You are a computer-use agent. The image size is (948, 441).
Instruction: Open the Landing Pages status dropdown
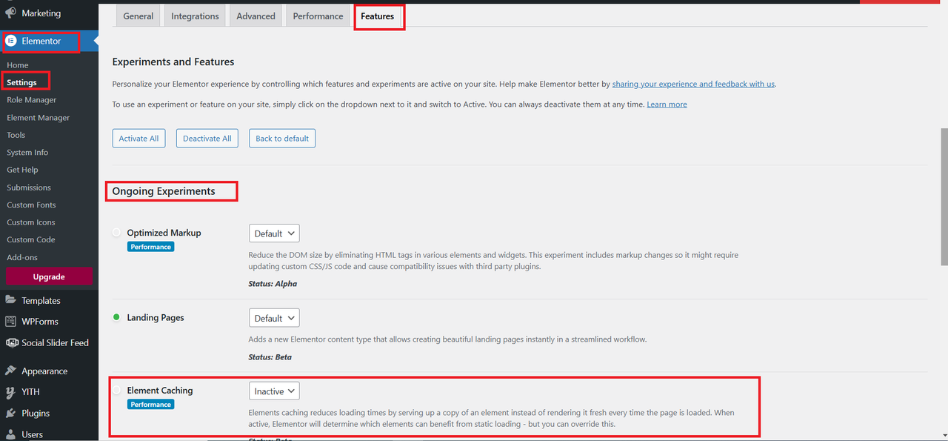click(274, 318)
